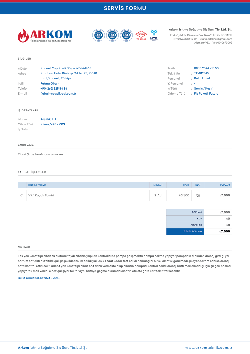This screenshot has height=354, width=250.
Task: Click the arkomteknik@gmail.com company email
Action: coord(217,39)
